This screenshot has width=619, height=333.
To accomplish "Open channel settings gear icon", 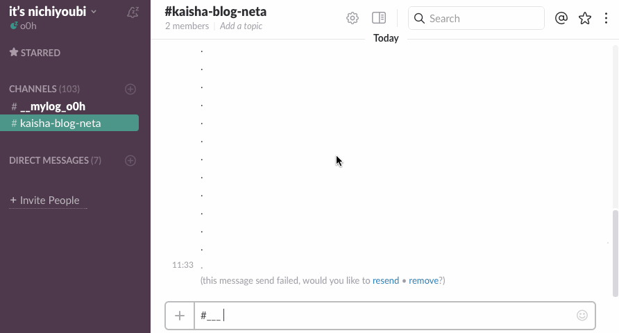I will [x=353, y=18].
